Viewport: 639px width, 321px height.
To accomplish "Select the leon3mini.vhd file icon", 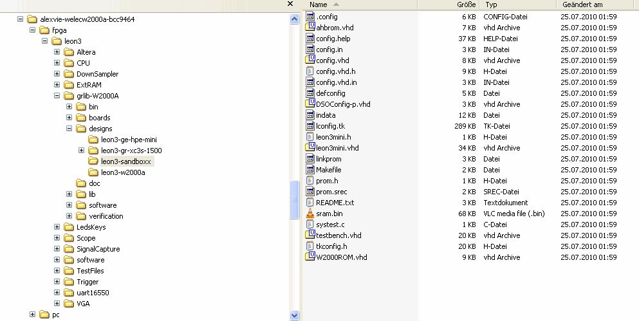I will (x=310, y=147).
